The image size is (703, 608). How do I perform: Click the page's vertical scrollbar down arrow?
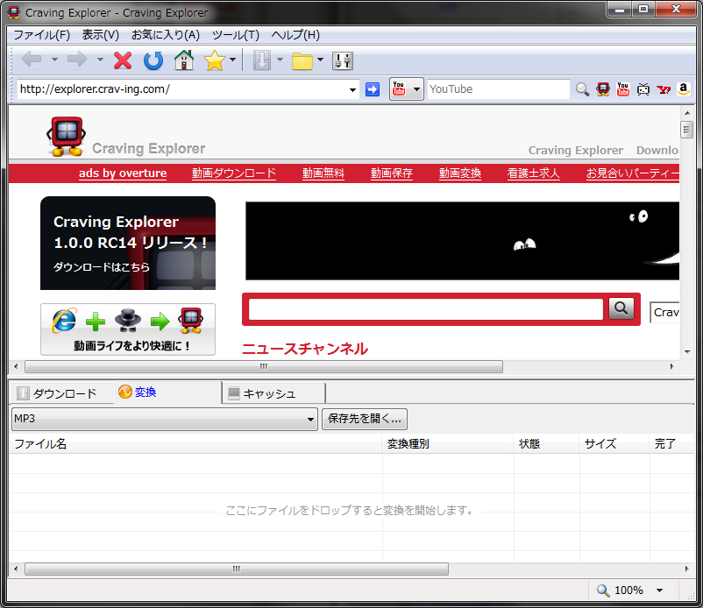687,352
